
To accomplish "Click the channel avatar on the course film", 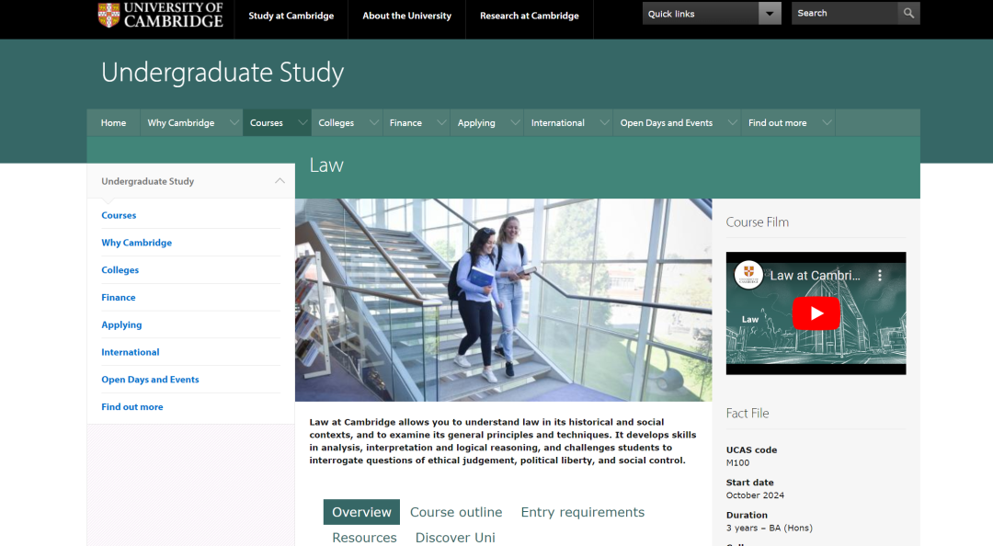I will [748, 275].
